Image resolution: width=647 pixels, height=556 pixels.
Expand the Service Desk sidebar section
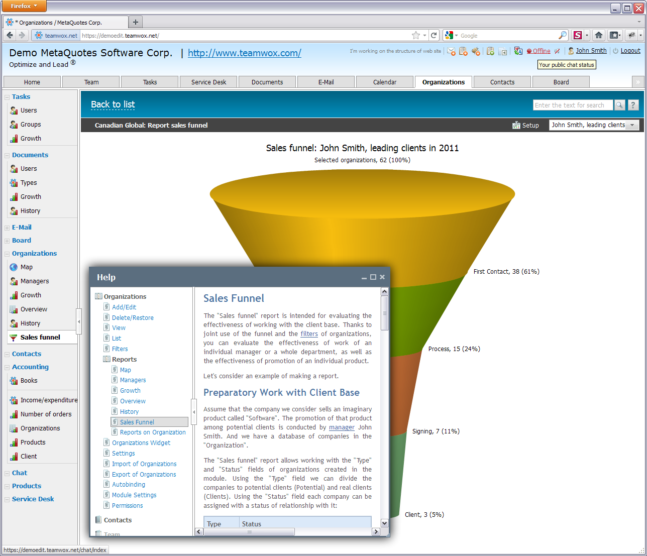coord(7,499)
